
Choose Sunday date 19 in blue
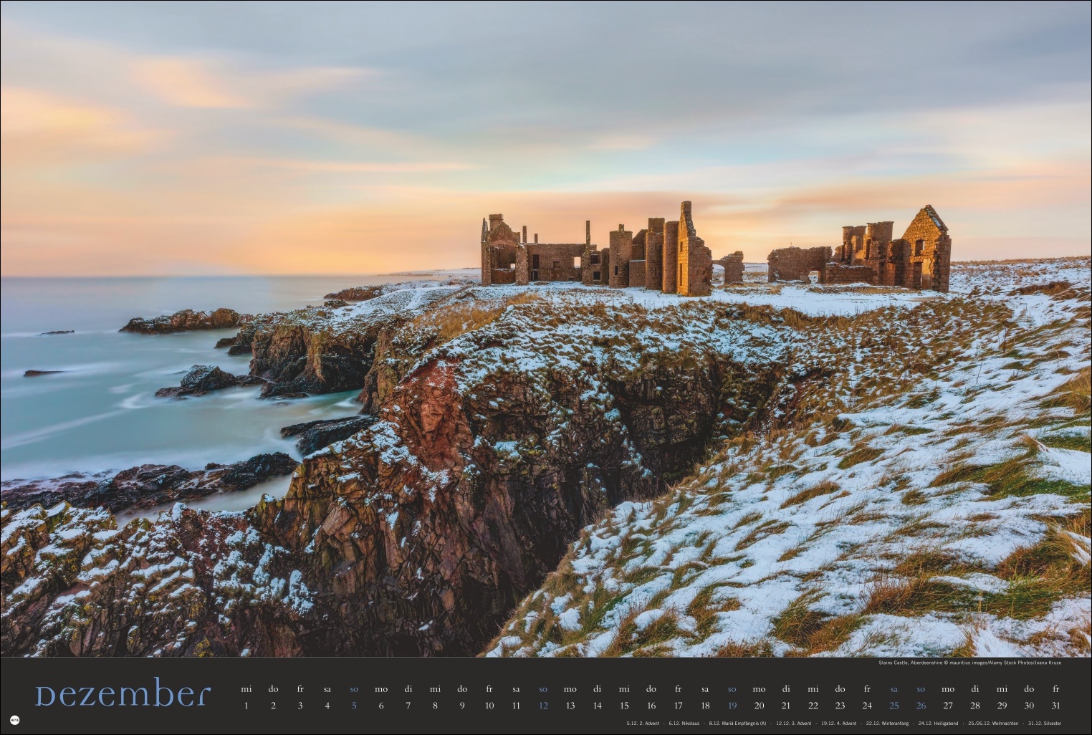click(x=732, y=706)
